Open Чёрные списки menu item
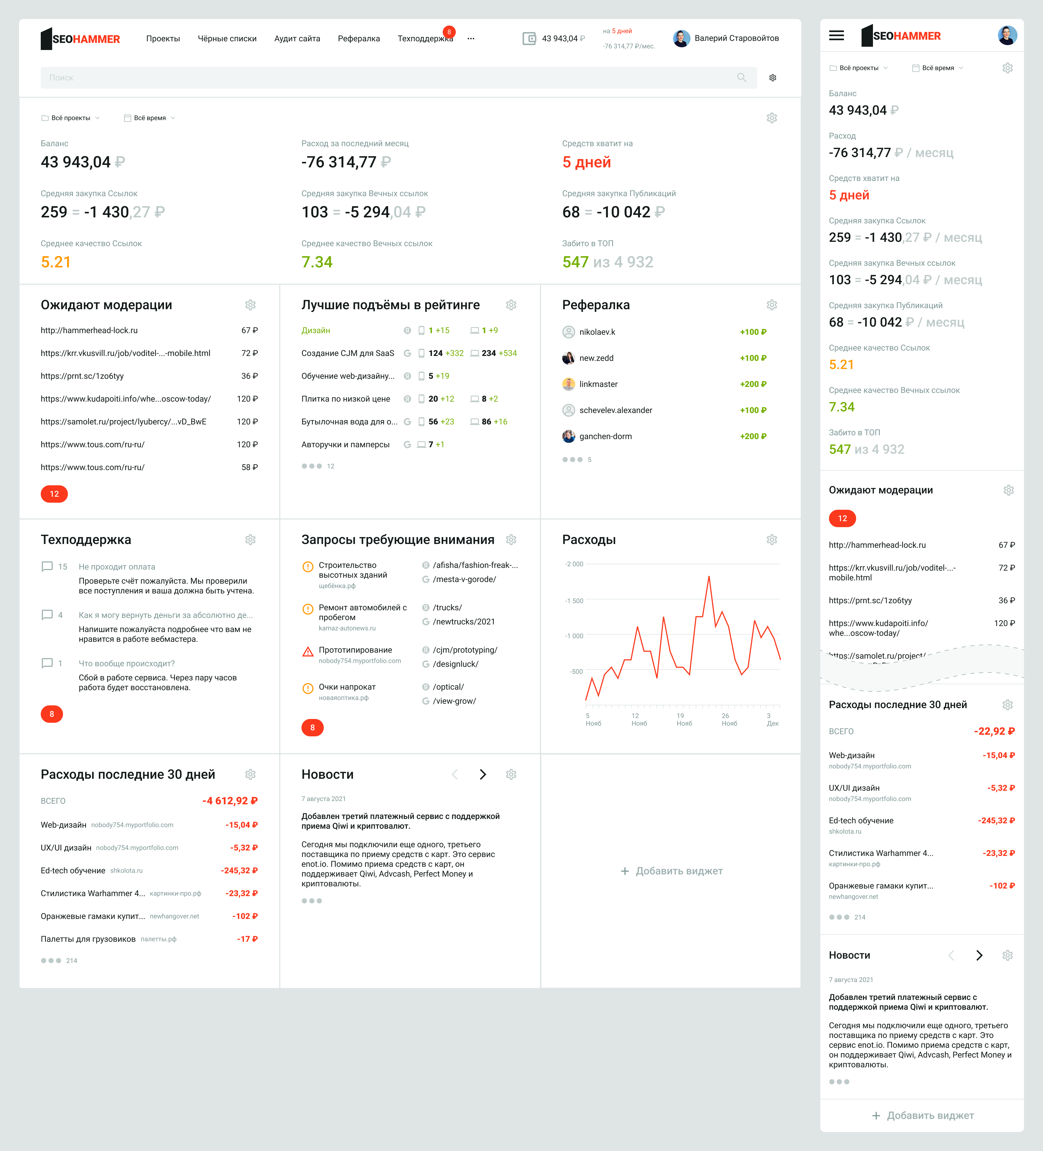 pyautogui.click(x=227, y=39)
